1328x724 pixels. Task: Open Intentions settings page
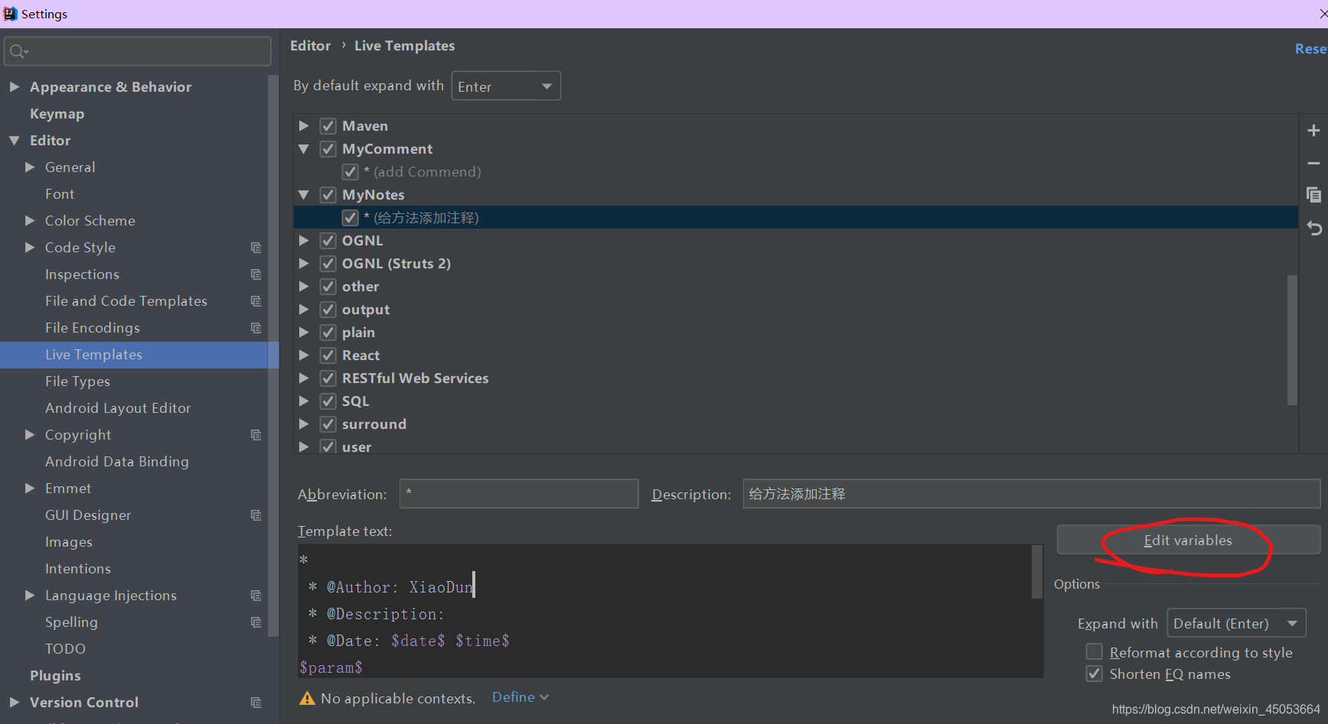click(78, 569)
